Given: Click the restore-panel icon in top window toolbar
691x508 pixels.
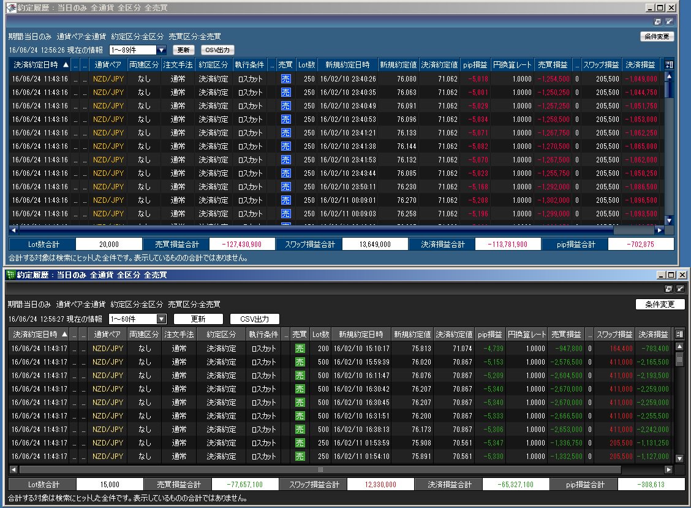Looking at the screenshot, I should [657, 21].
